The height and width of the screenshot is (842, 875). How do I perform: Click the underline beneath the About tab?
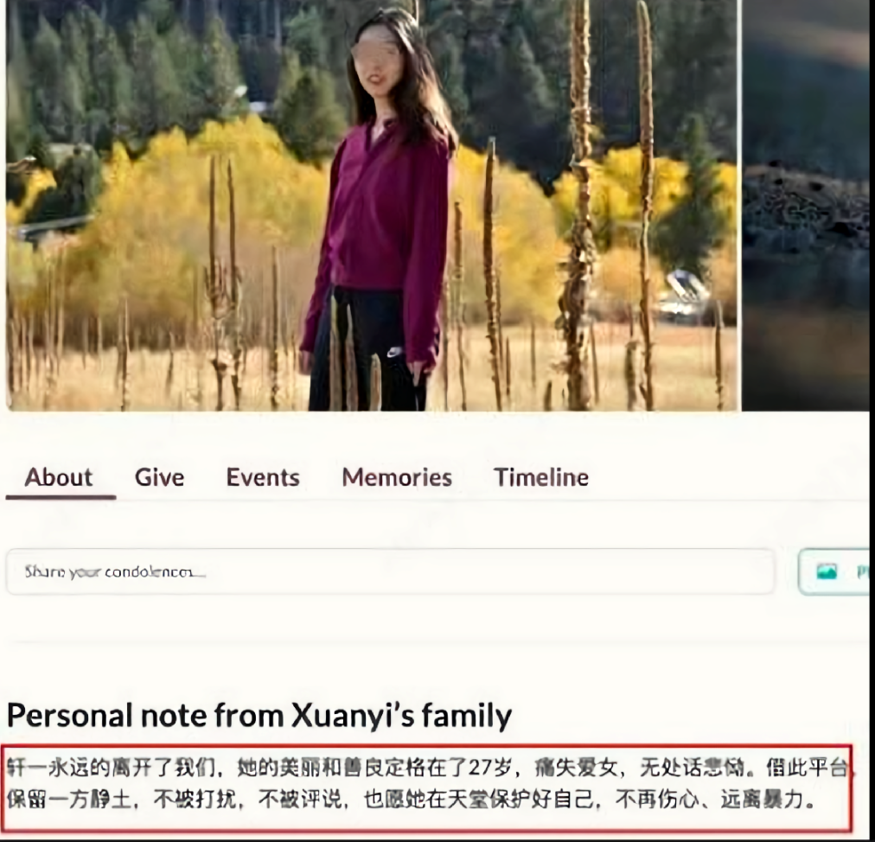(61, 496)
